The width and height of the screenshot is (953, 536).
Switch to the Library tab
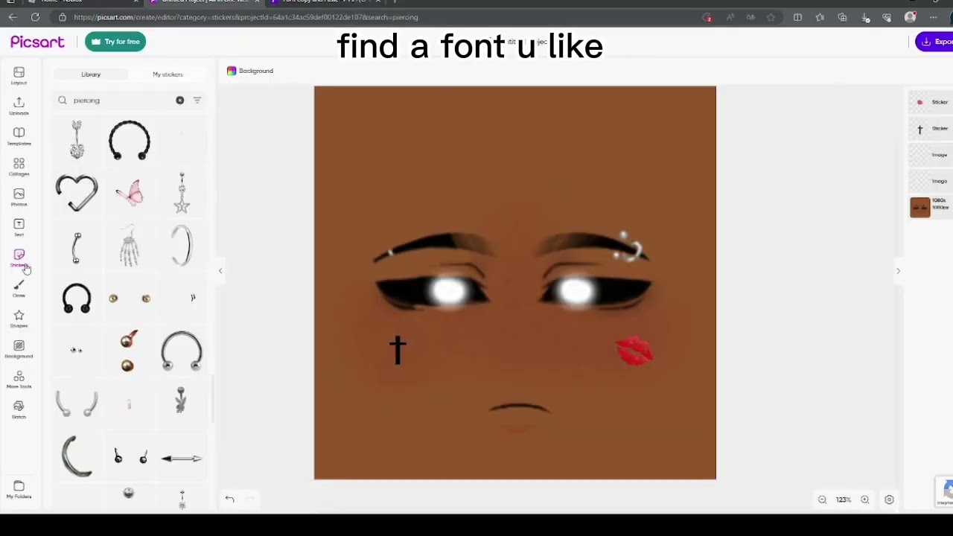point(91,74)
